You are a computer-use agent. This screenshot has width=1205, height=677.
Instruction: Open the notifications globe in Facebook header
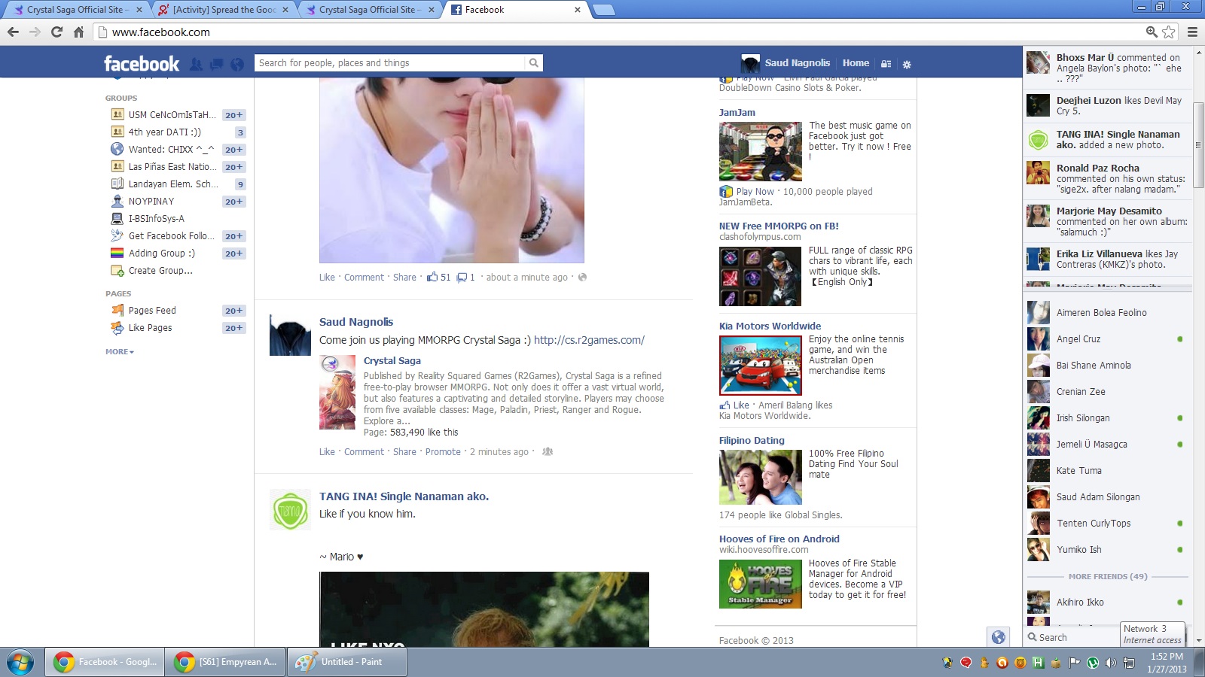(x=237, y=65)
